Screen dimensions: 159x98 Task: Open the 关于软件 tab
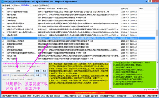click(44, 6)
